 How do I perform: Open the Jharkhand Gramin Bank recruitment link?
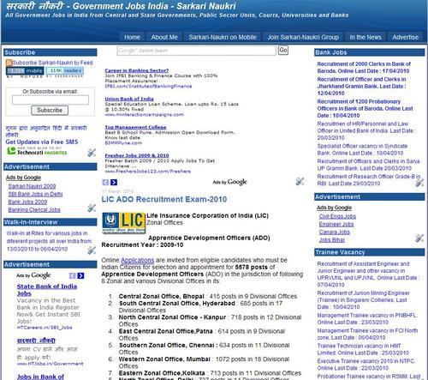pos(361,86)
